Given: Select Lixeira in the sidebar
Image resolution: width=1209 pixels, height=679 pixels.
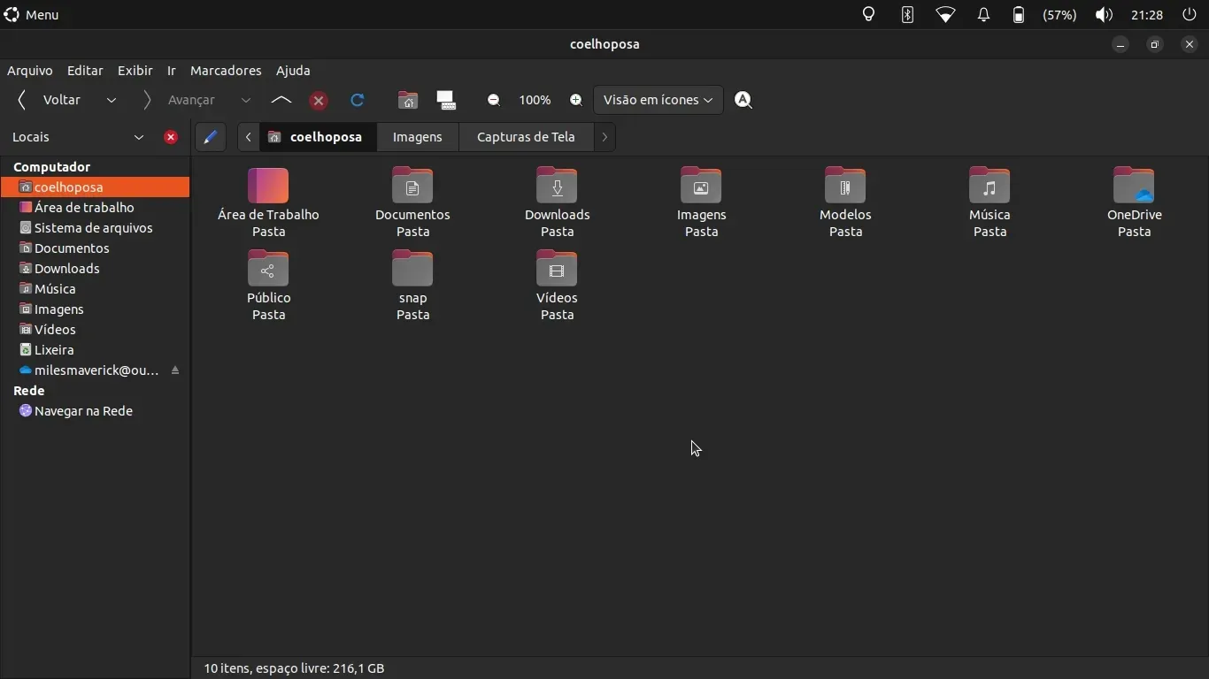Looking at the screenshot, I should click(54, 350).
